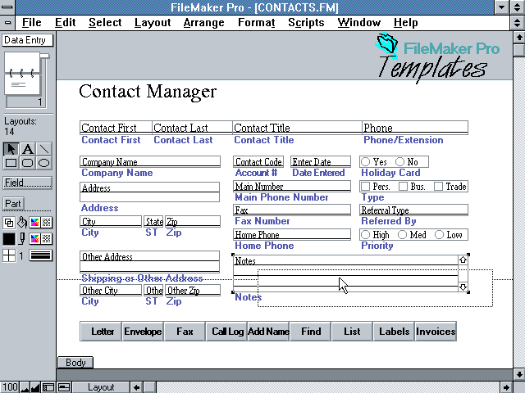The width and height of the screenshot is (525, 393).
Task: Select the Yes radio button for Holiday Card
Action: click(x=366, y=162)
